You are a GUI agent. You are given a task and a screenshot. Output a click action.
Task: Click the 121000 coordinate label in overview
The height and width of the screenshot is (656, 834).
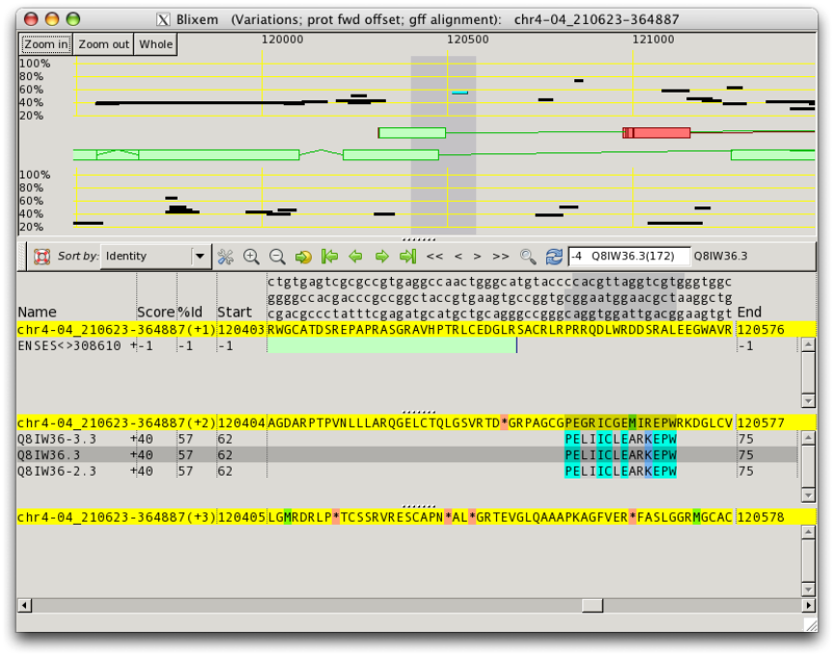click(x=653, y=40)
